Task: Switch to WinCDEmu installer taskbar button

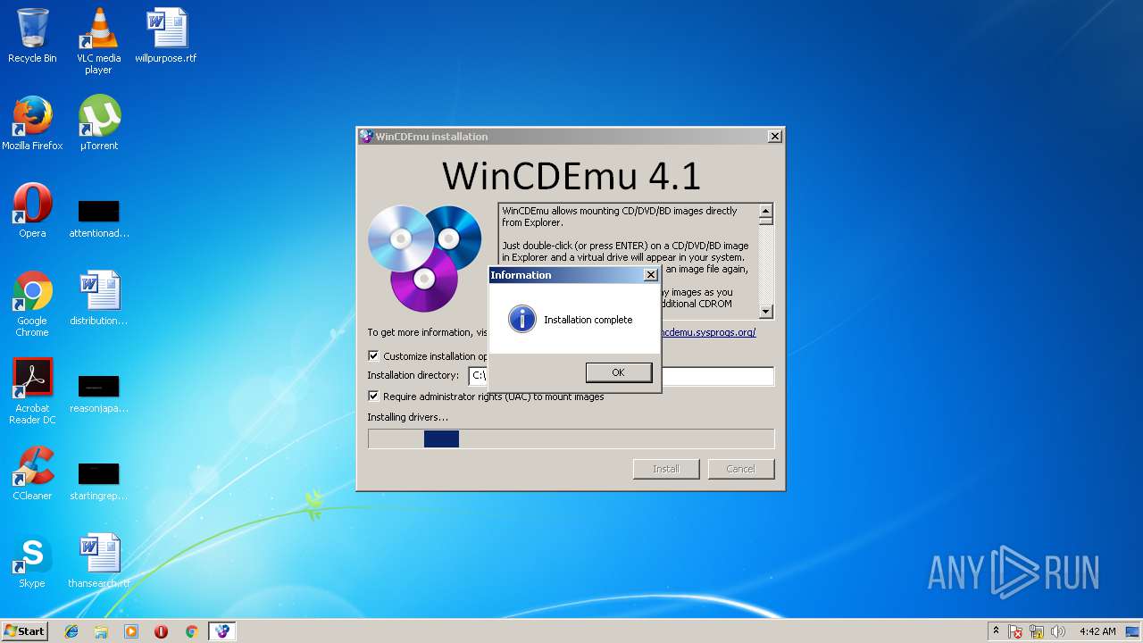Action: point(222,631)
